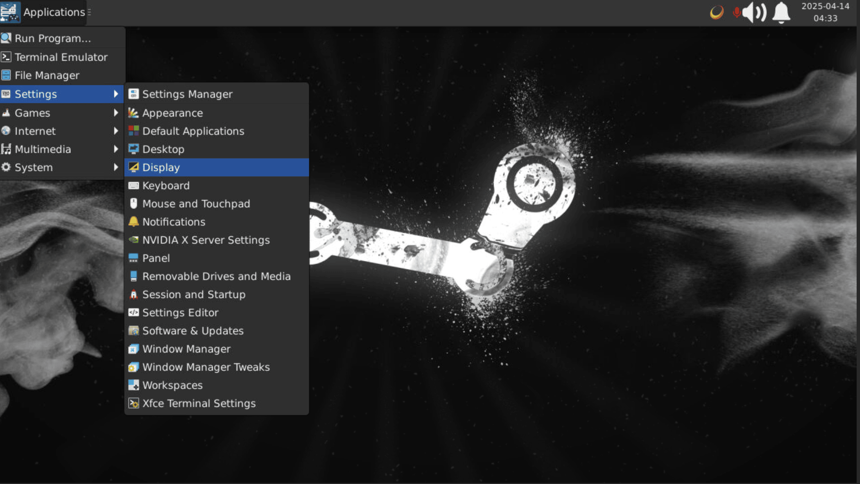Choose Window Manager Tweaks

206,367
